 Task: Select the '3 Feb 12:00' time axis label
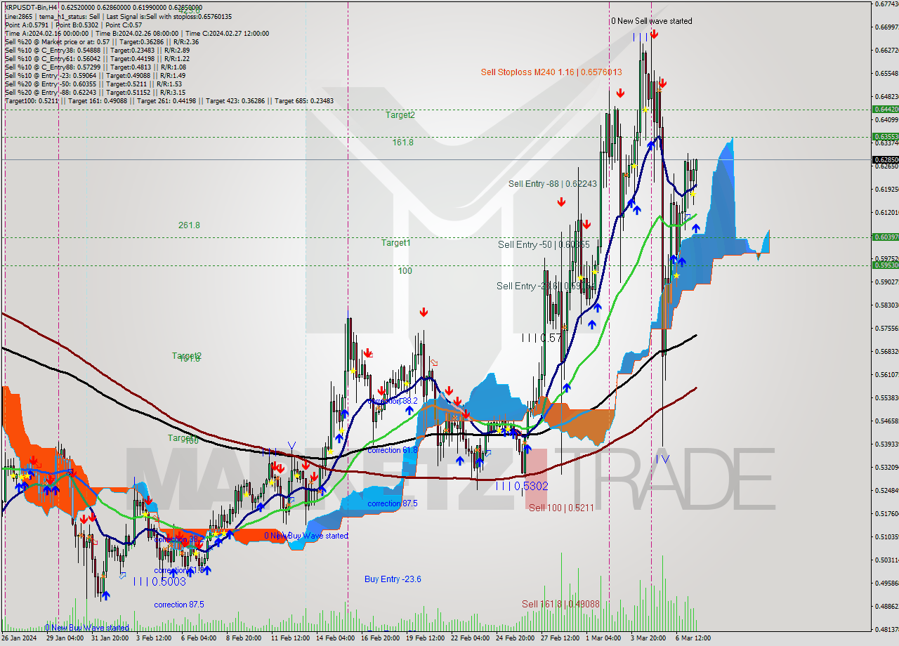coord(154,638)
